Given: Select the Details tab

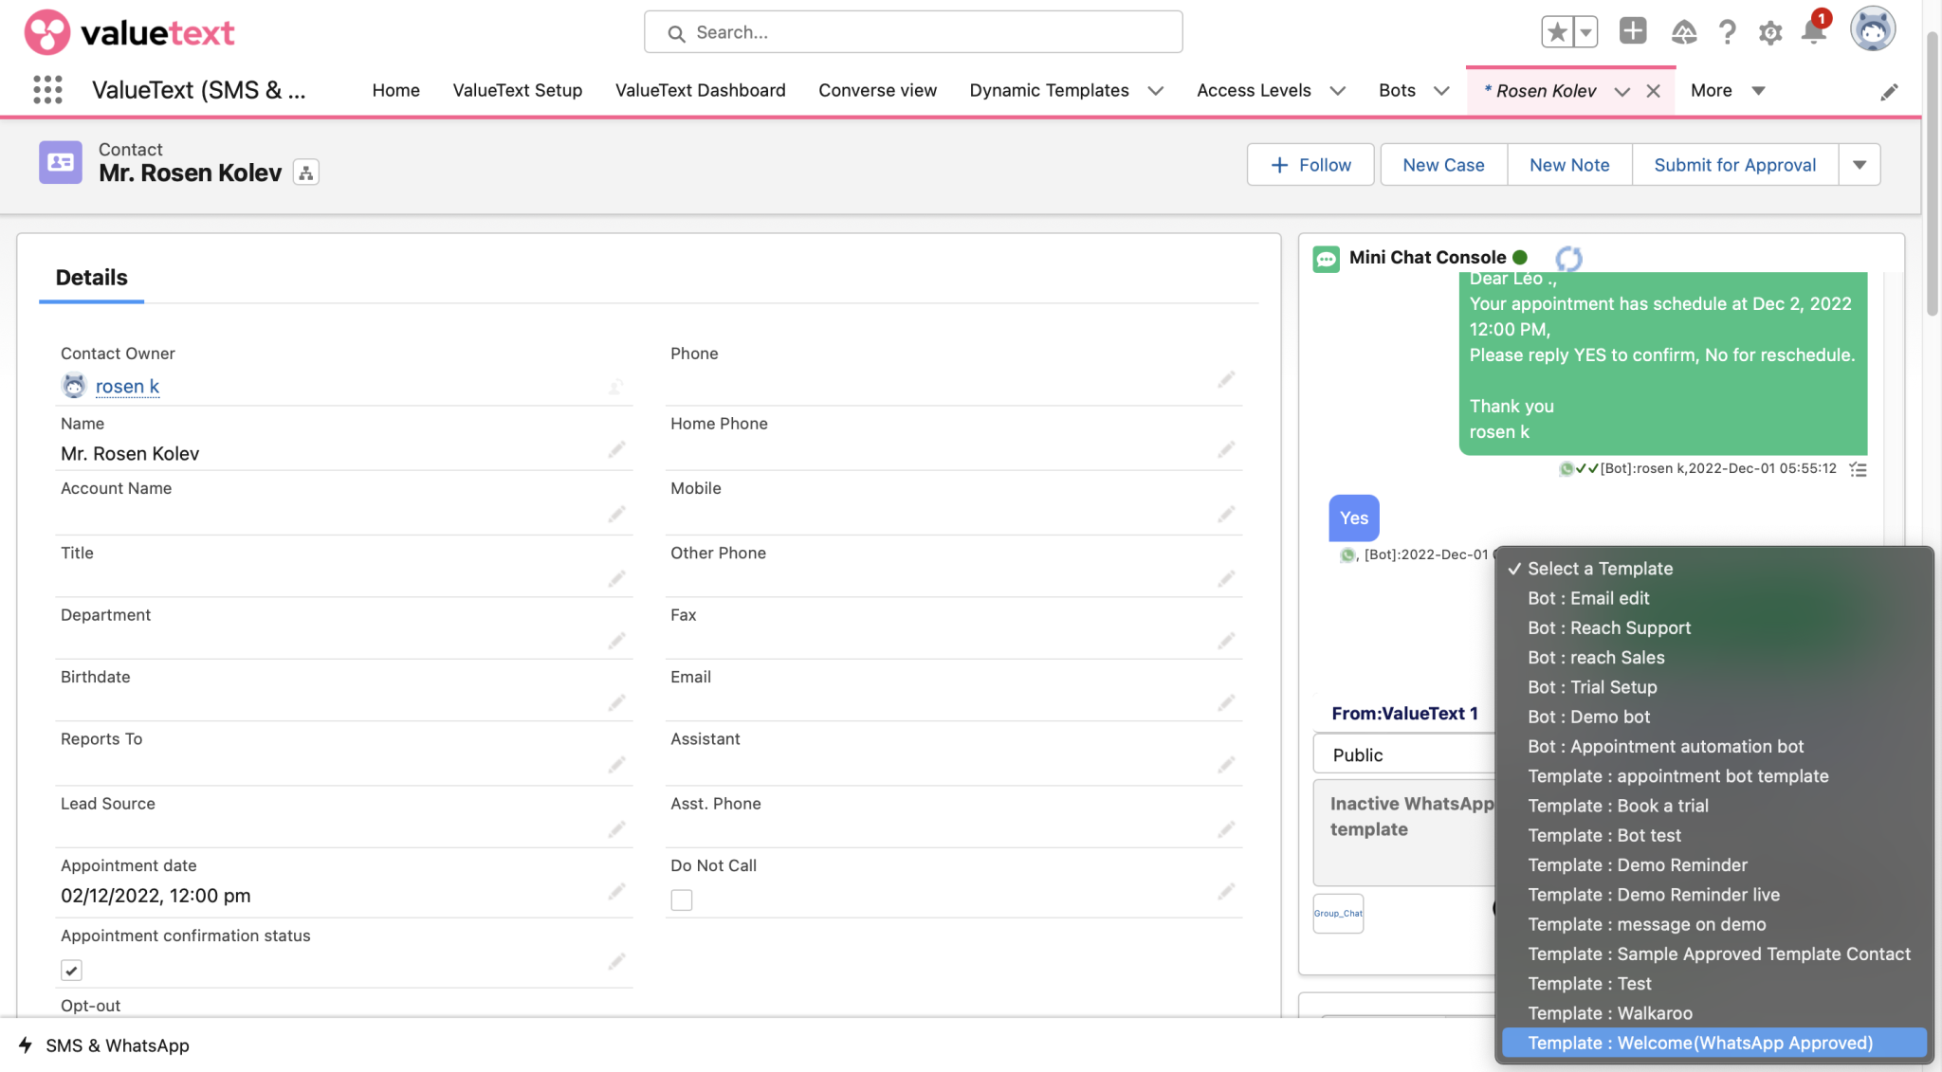Looking at the screenshot, I should (91, 278).
